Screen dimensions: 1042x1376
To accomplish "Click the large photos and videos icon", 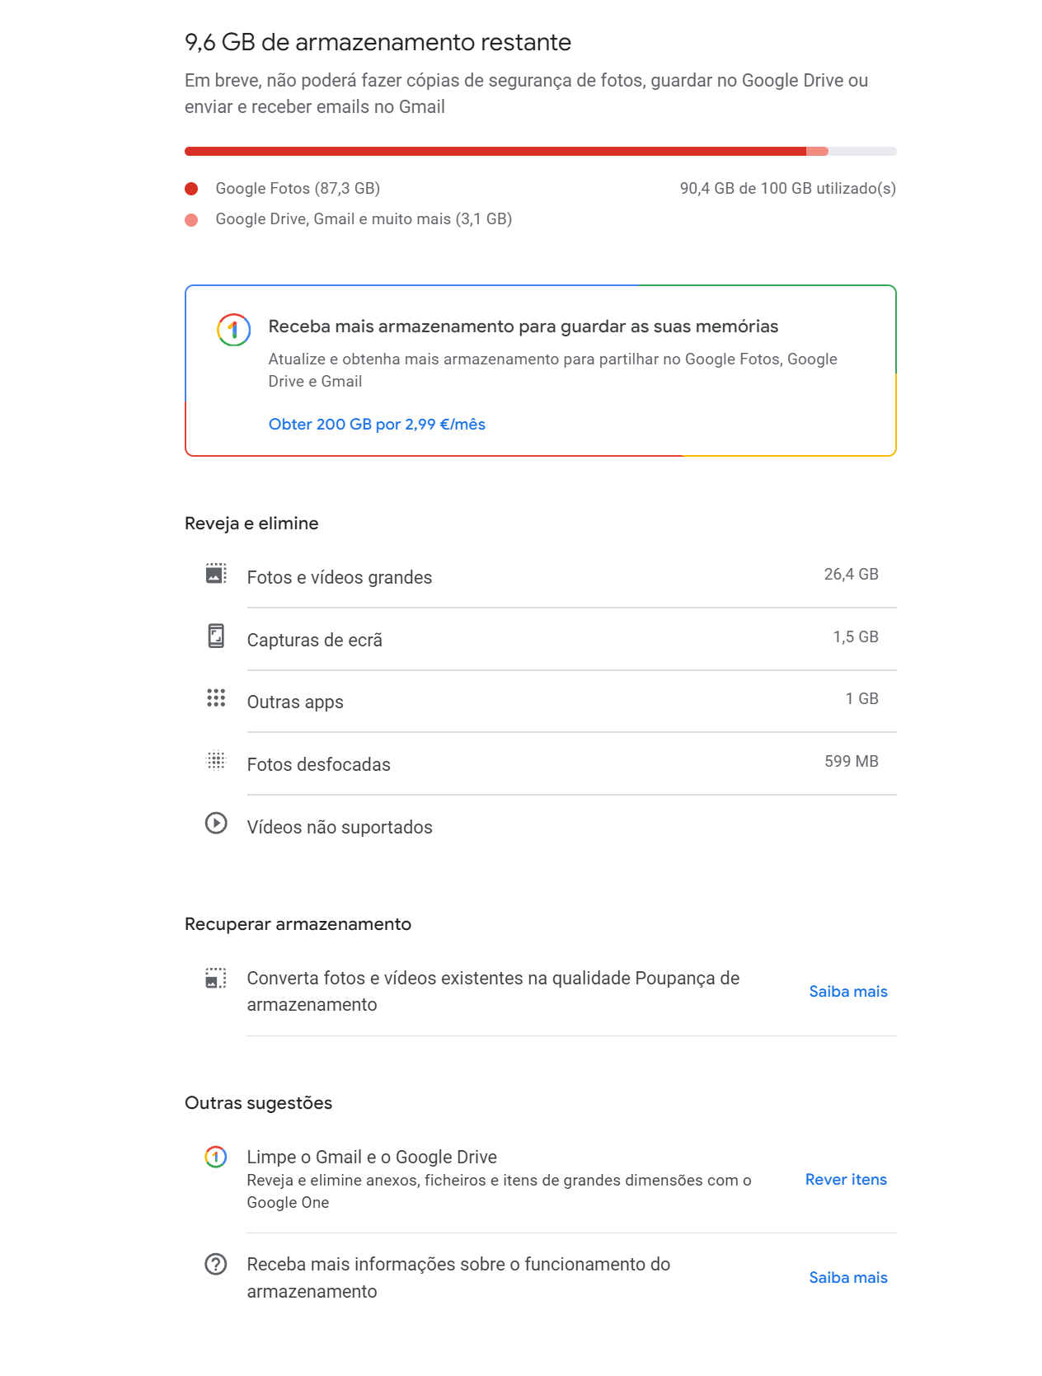I will 216,574.
